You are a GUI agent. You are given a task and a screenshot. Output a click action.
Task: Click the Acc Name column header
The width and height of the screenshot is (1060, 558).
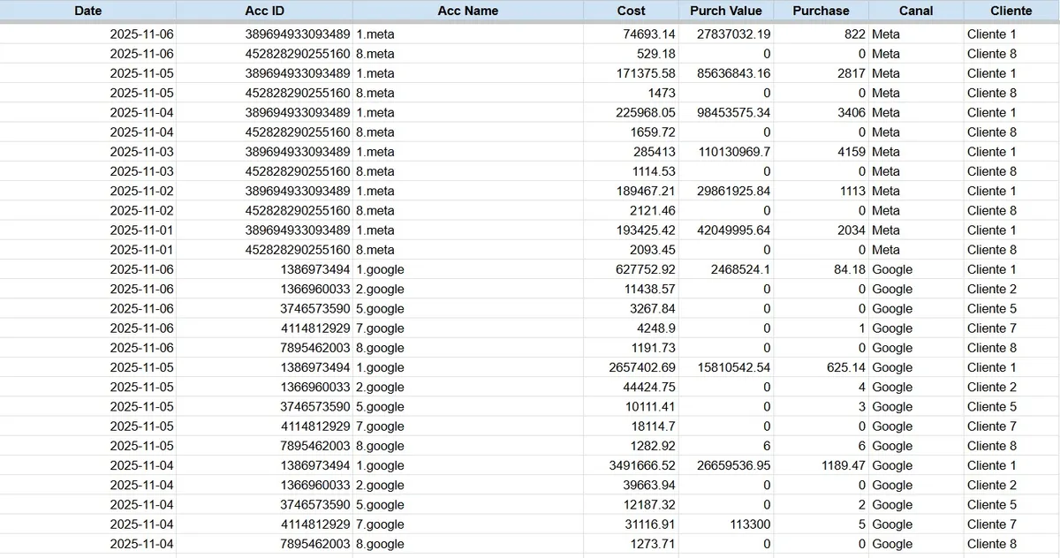(467, 11)
